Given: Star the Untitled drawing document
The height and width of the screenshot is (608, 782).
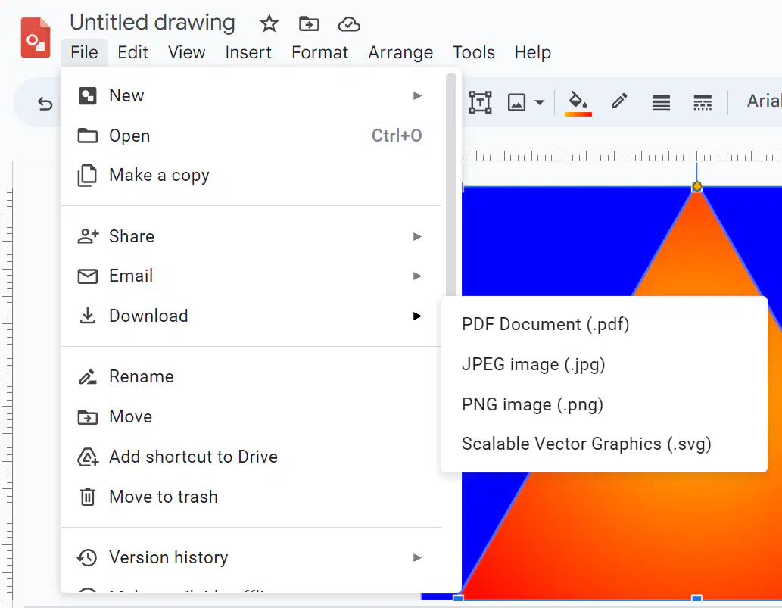Looking at the screenshot, I should 269,23.
